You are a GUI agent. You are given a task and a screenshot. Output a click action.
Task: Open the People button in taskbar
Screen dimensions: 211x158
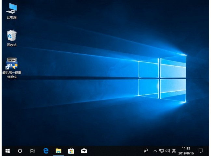pos(146,151)
